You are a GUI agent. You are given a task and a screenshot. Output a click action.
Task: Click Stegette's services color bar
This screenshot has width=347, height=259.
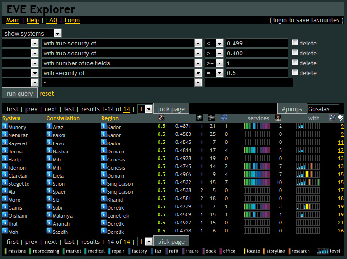pyautogui.click(x=256, y=182)
